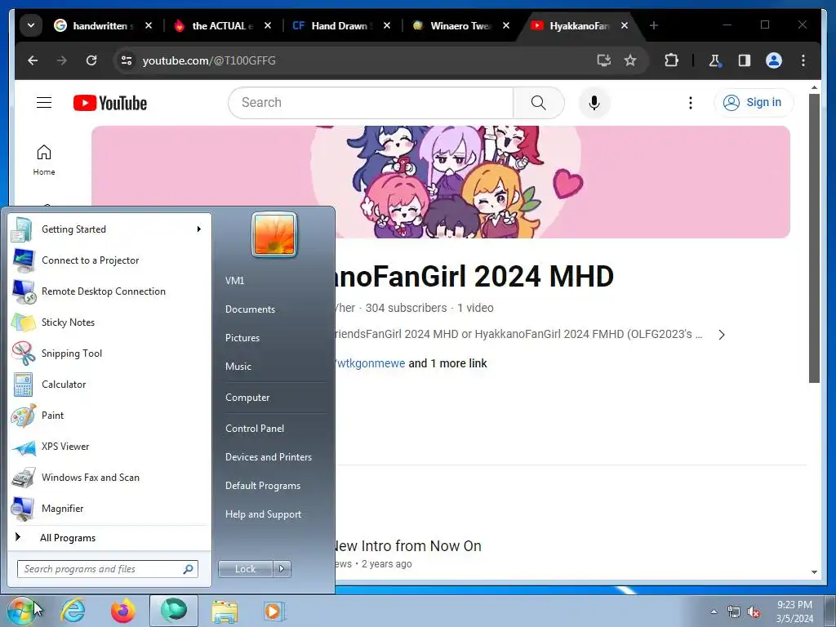
Task: Go back to the previous page
Action: [33, 60]
